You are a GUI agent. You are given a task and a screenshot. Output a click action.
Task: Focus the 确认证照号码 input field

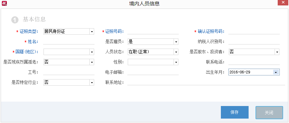254,32
